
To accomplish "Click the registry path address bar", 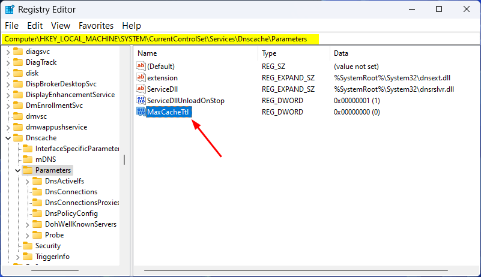I will 240,39.
